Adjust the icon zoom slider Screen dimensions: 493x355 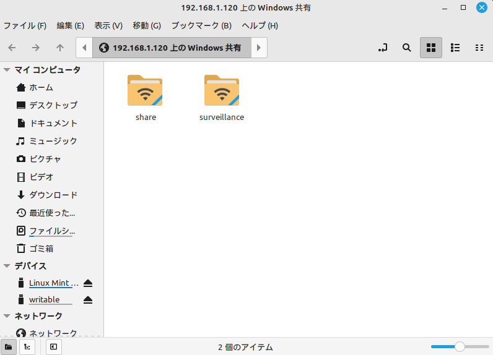click(460, 347)
